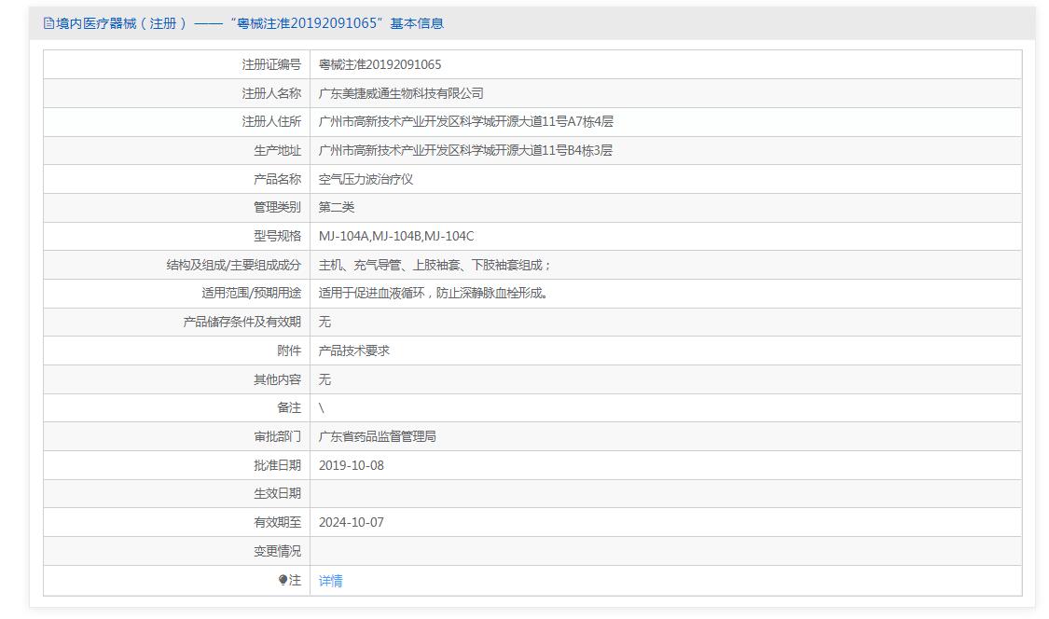
Task: Click the header title 境内医疗器械（注册）基本信息
Action: click(250, 23)
